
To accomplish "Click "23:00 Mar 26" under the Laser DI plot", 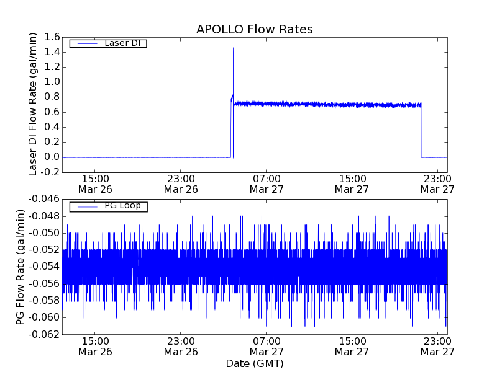I will pyautogui.click(x=181, y=184).
